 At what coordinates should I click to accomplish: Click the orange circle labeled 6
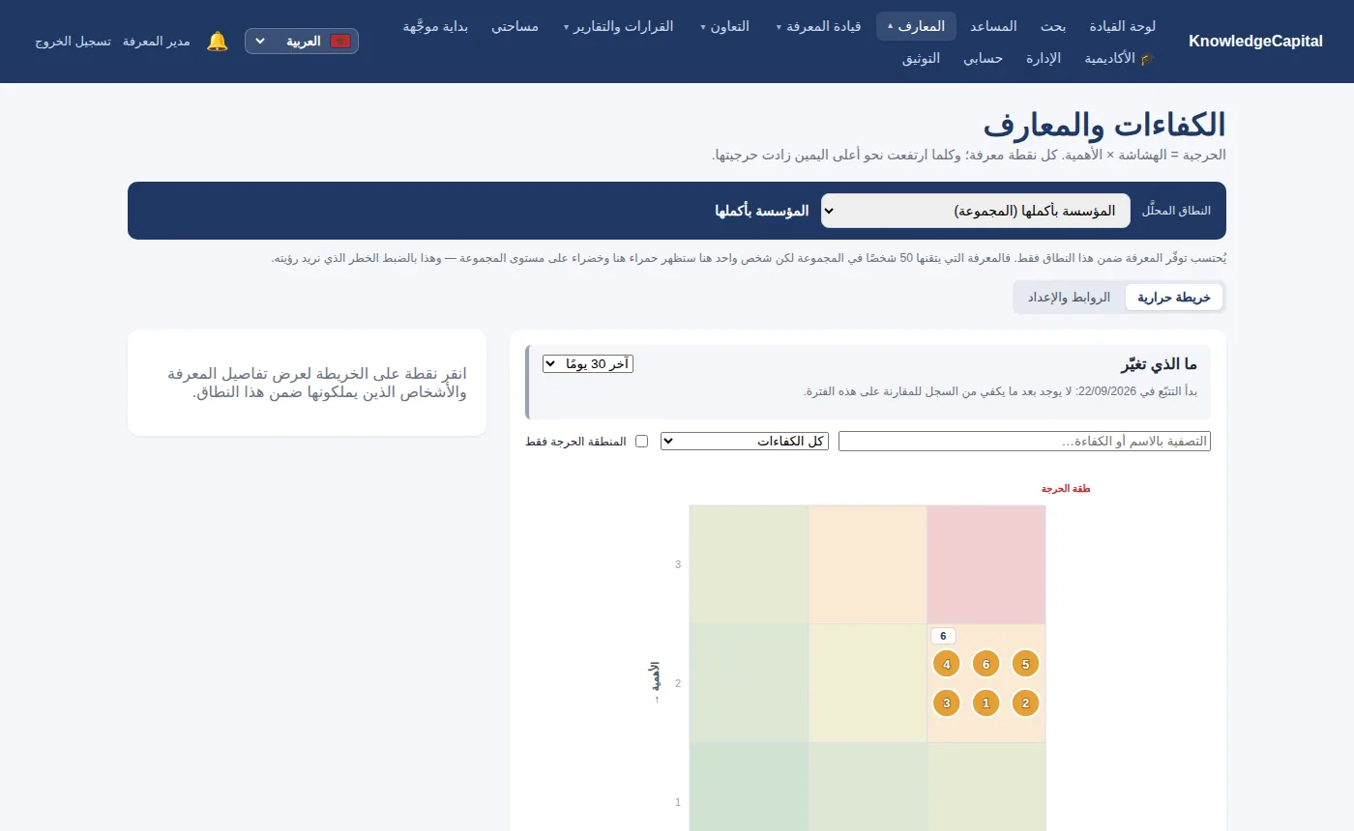tap(986, 664)
